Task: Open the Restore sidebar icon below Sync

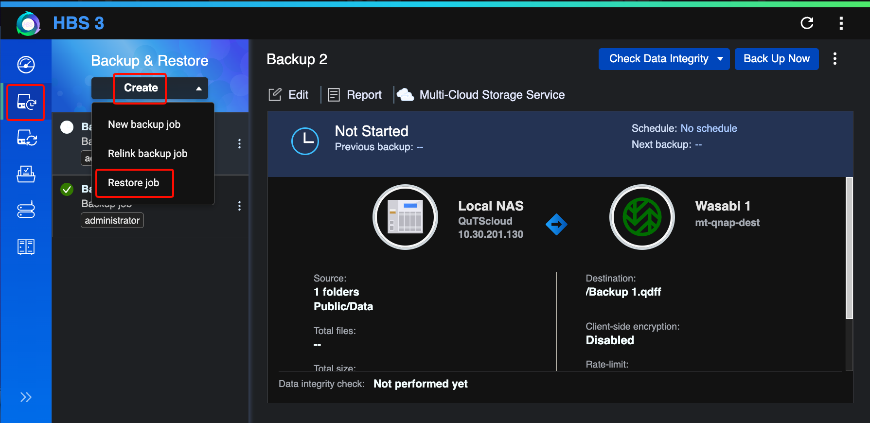Action: click(x=26, y=174)
